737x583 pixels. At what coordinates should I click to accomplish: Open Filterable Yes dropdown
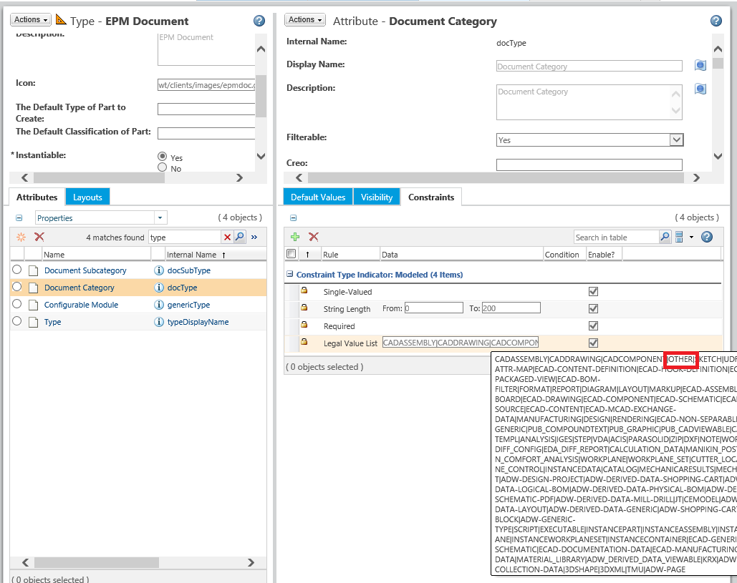pos(676,140)
